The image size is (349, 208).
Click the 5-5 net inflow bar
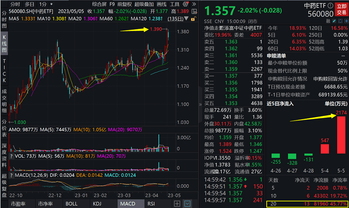click(x=341, y=135)
